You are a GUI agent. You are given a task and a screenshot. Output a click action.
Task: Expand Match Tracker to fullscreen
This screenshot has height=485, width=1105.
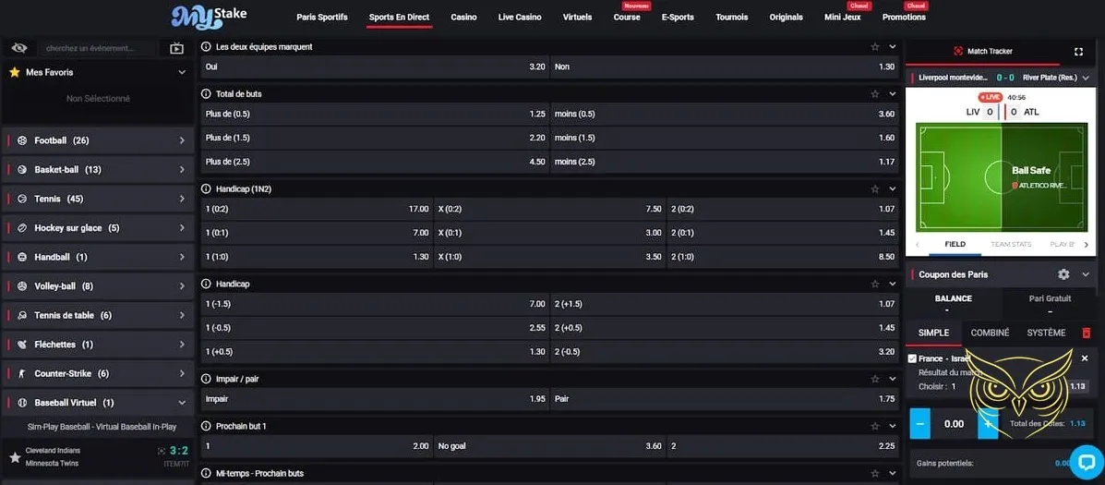tap(1078, 52)
